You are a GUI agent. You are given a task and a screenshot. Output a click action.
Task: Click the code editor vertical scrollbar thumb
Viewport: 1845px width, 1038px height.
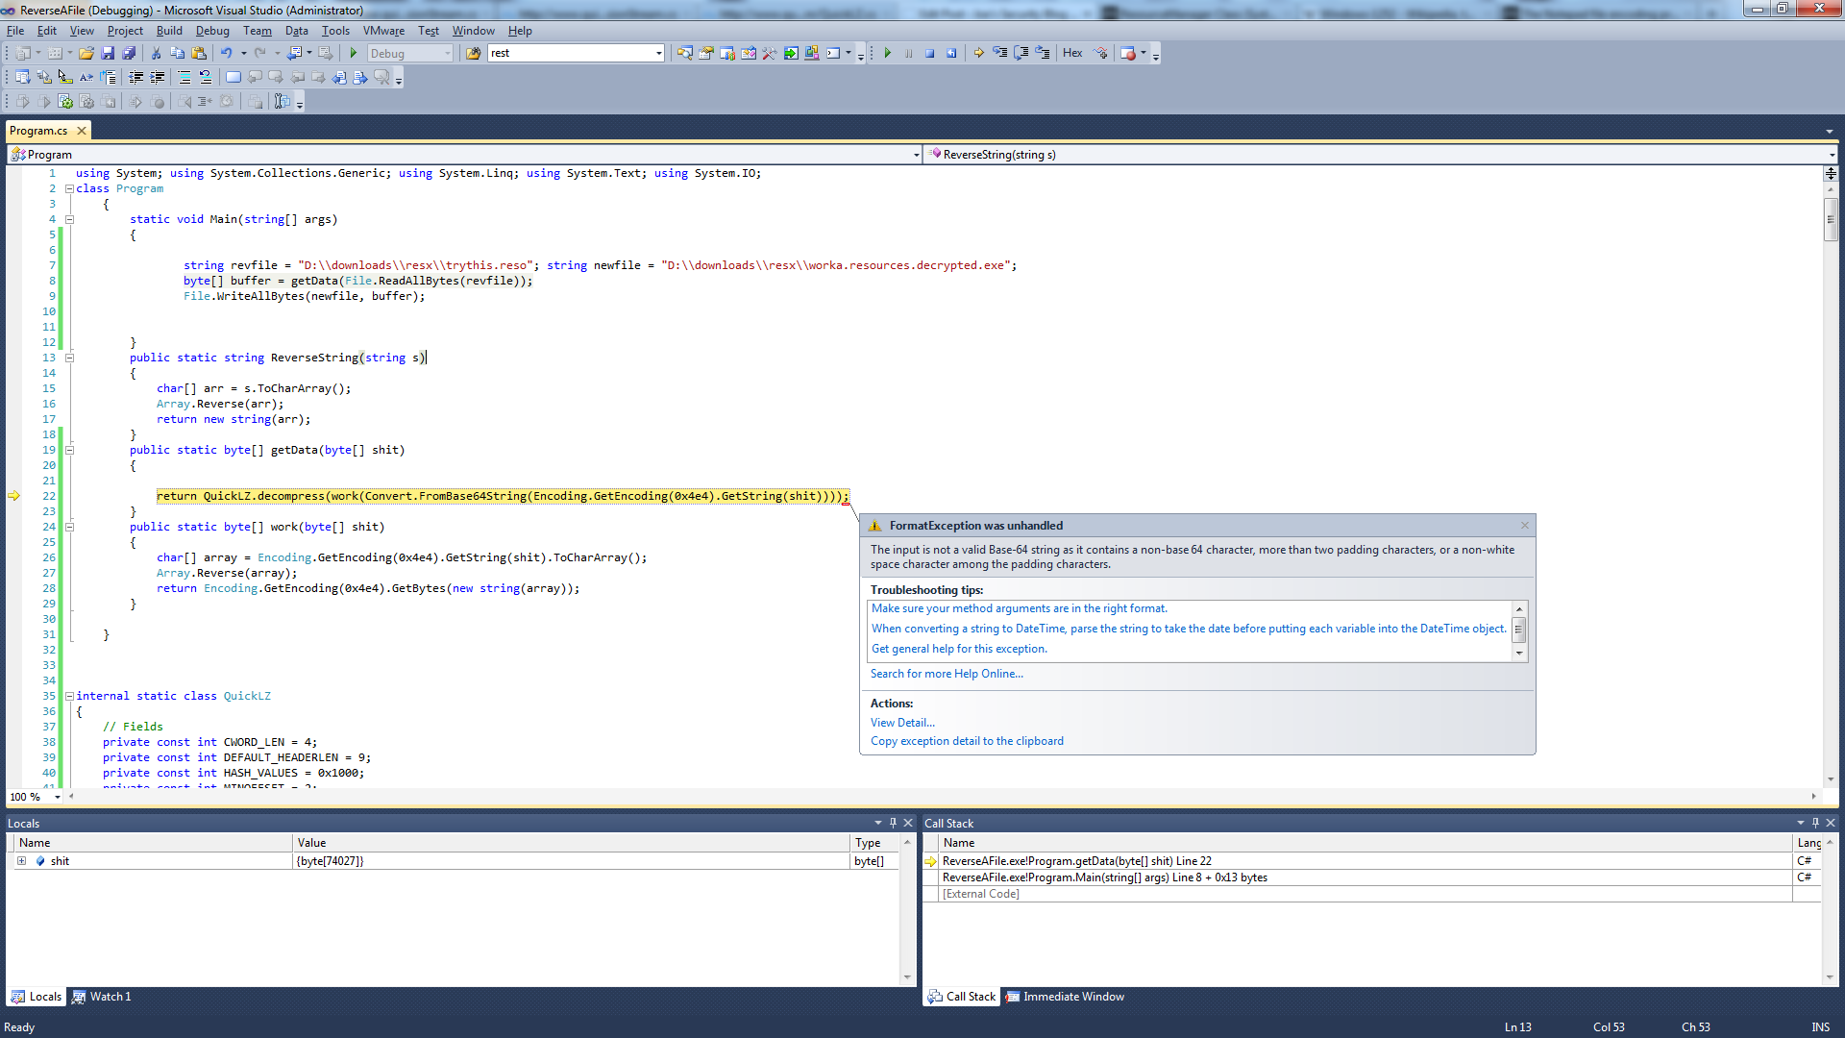tap(1831, 220)
